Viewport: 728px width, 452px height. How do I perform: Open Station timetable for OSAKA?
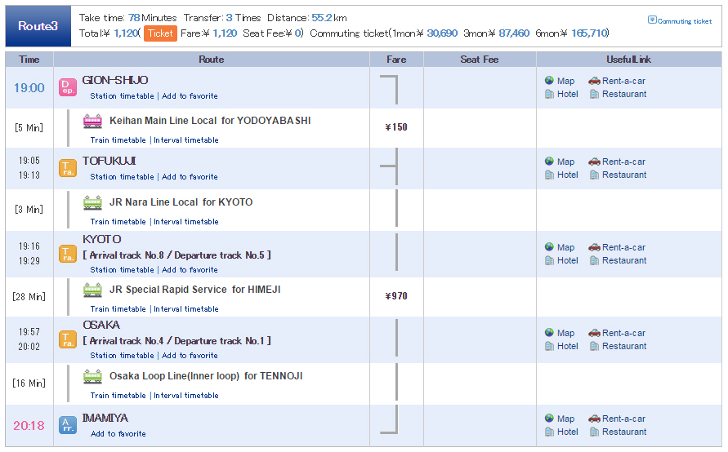coord(122,356)
